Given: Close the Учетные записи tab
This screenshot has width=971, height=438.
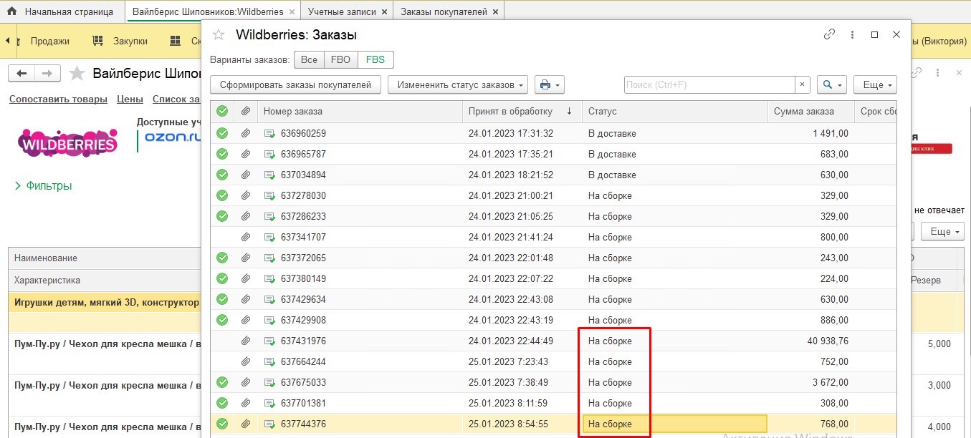Looking at the screenshot, I should [385, 12].
